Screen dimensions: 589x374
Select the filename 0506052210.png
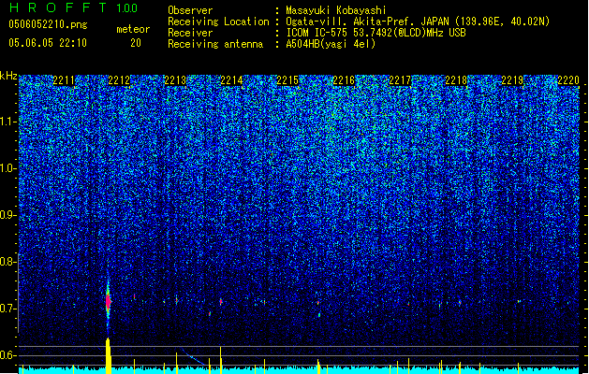(x=48, y=24)
